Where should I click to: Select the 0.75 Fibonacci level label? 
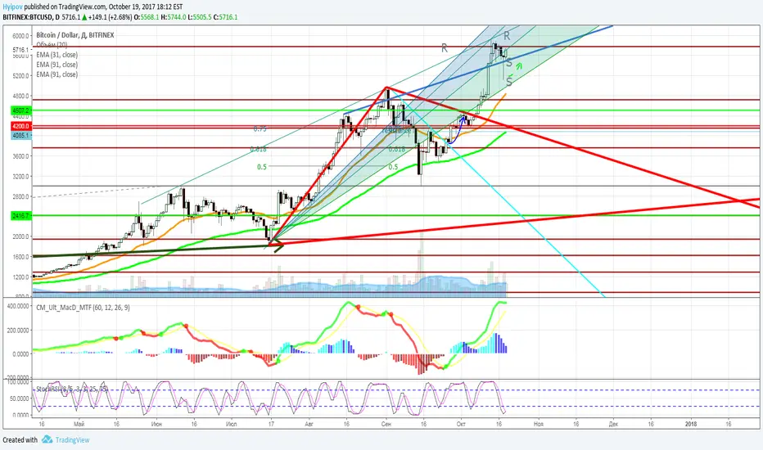coord(260,129)
